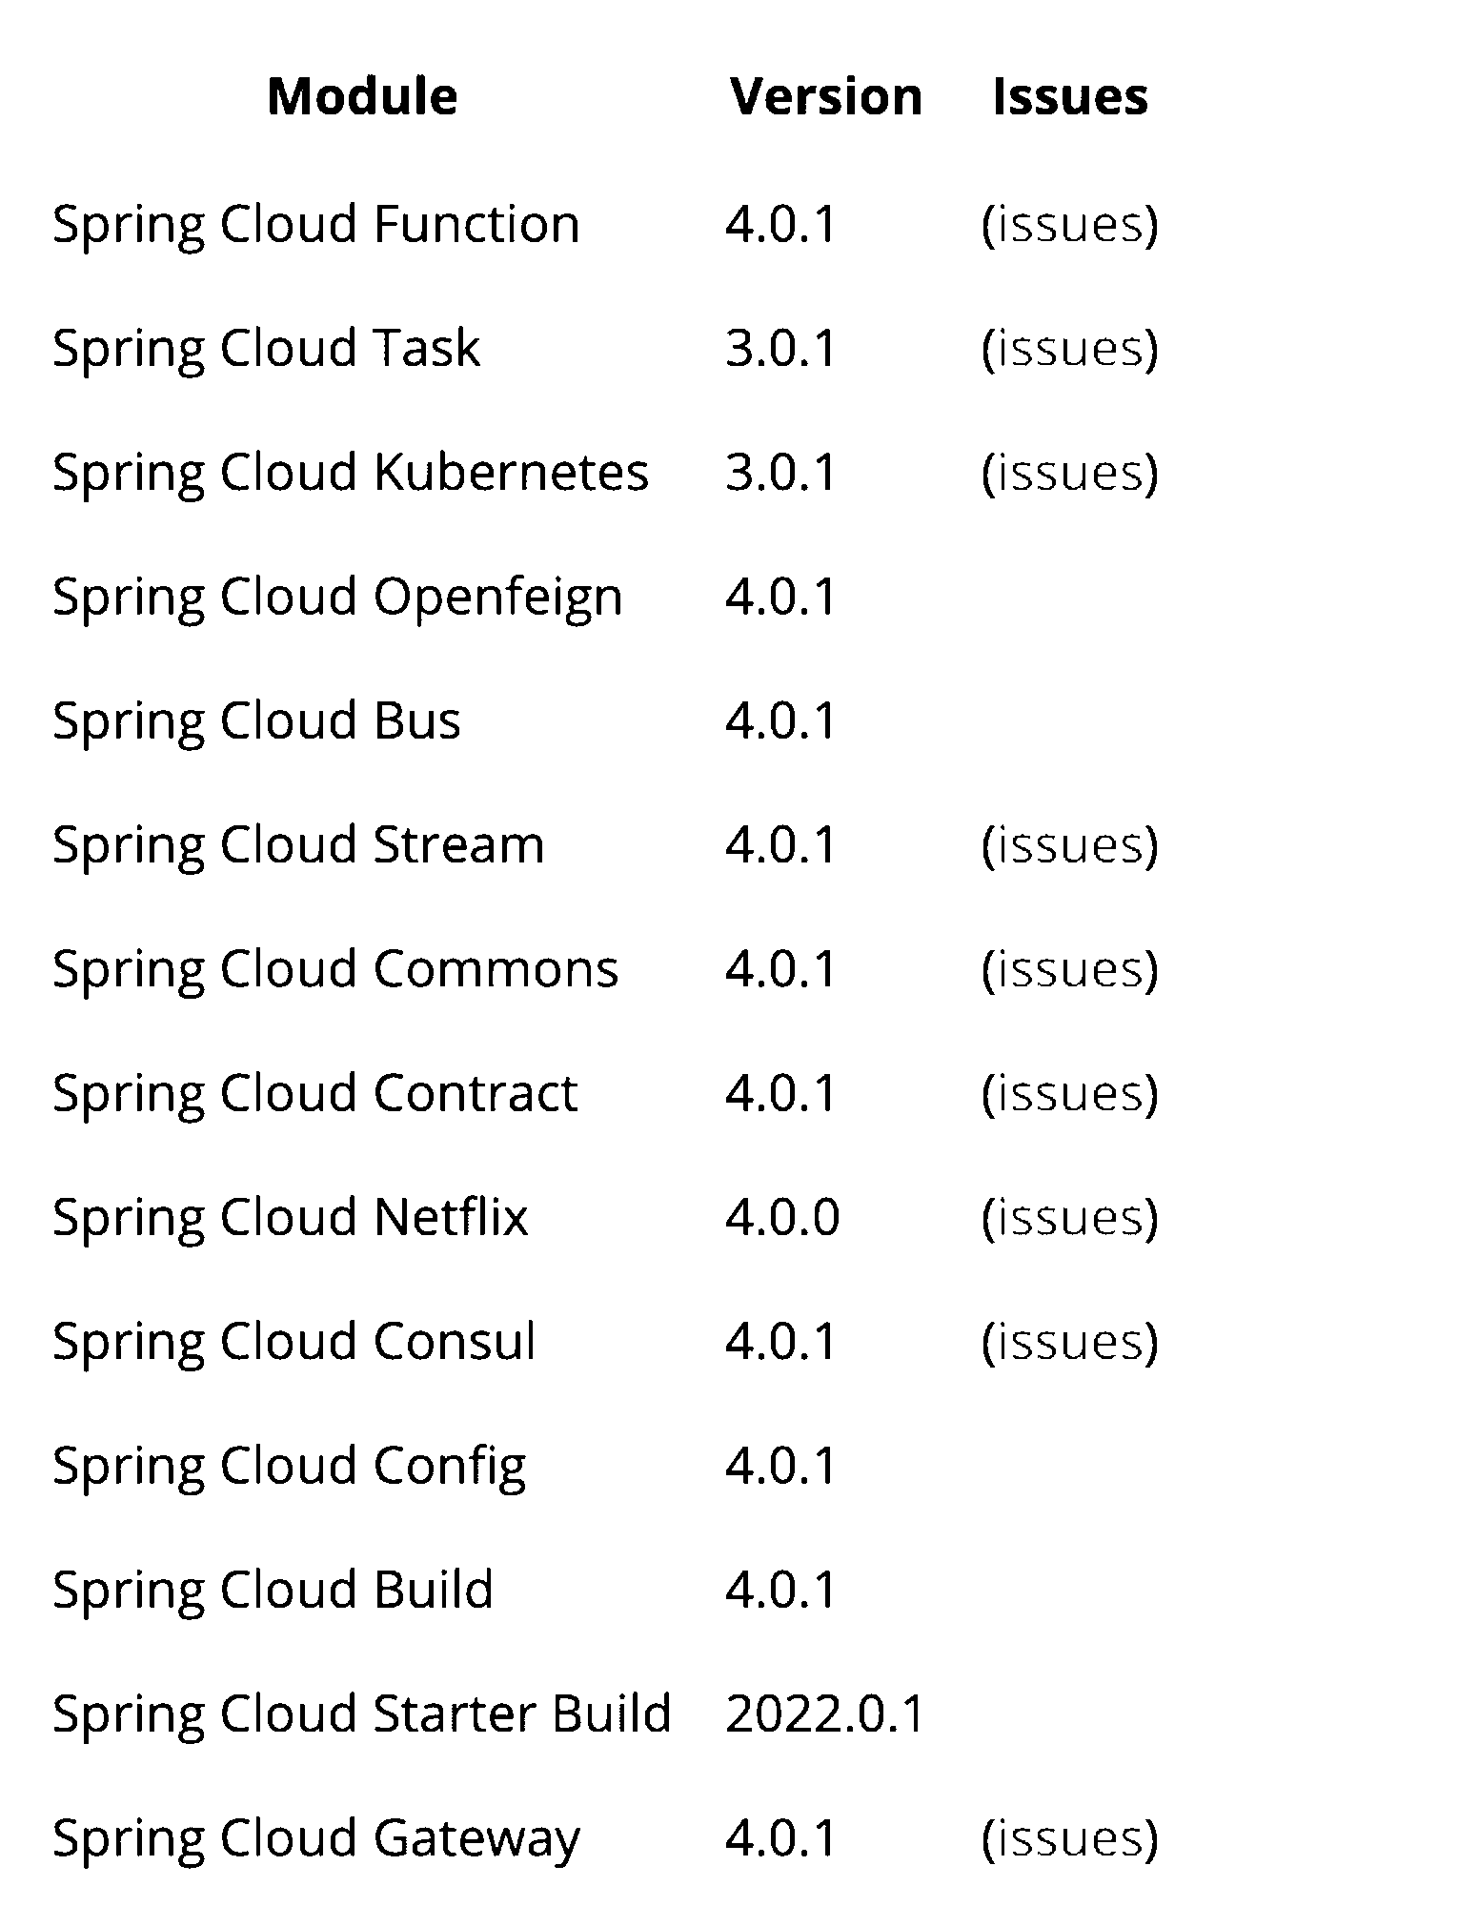Open the Spring Cloud Stream issues link
The width and height of the screenshot is (1458, 1906).
click(1070, 845)
